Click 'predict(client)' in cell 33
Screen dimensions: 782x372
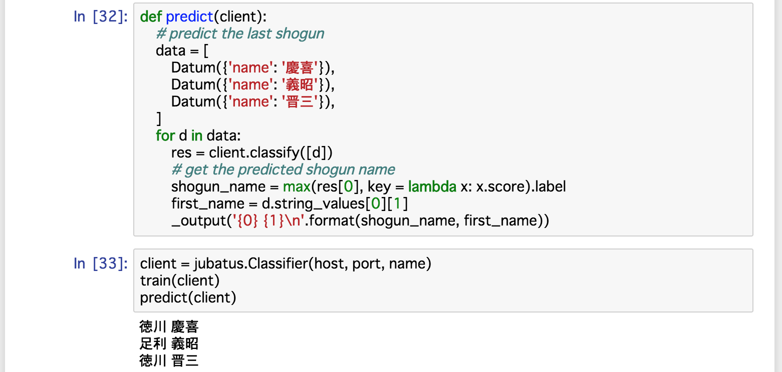tap(188, 297)
